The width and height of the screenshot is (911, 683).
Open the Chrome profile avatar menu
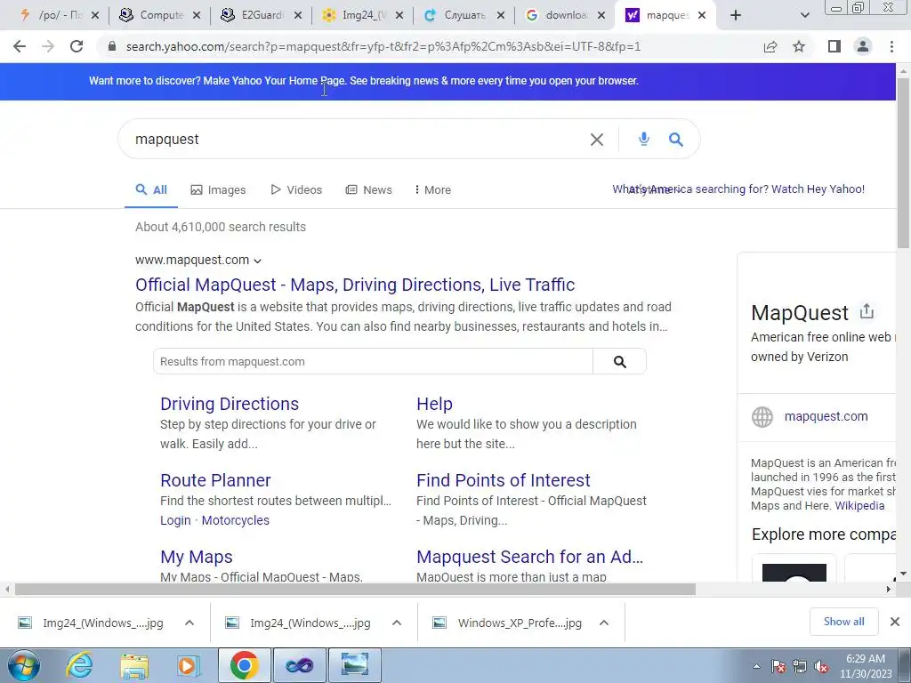tap(863, 46)
